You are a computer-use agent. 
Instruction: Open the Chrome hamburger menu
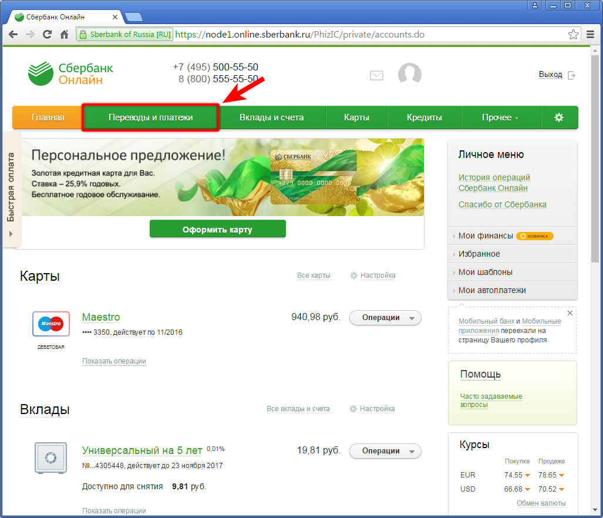590,35
